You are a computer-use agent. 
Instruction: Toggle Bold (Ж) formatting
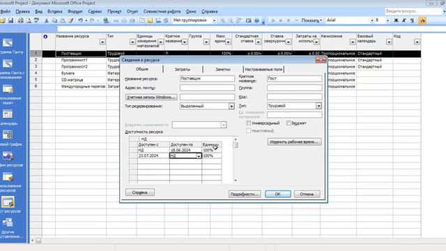coord(396,20)
